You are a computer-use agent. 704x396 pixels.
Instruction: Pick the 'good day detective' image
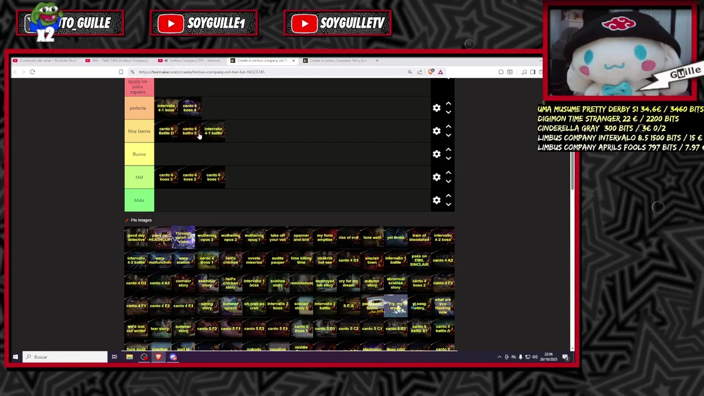(x=136, y=238)
